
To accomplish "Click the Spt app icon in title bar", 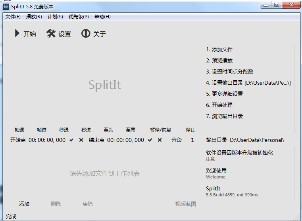I will pos(6,7).
